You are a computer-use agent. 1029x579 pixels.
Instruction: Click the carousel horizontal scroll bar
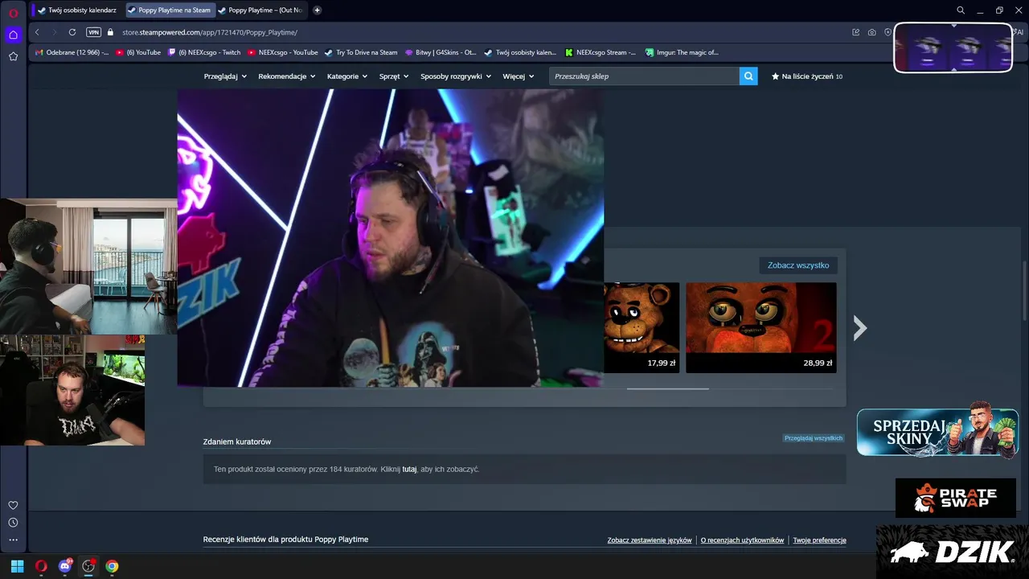tap(668, 389)
